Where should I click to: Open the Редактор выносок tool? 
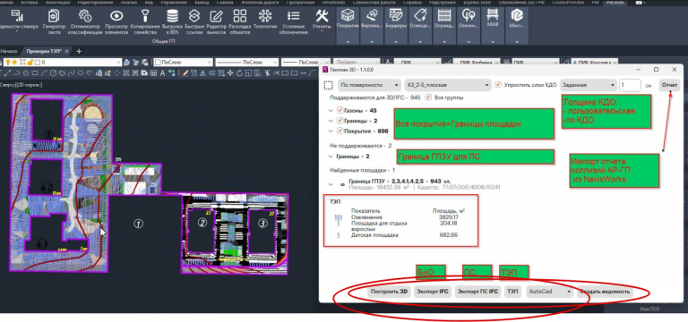(x=216, y=21)
